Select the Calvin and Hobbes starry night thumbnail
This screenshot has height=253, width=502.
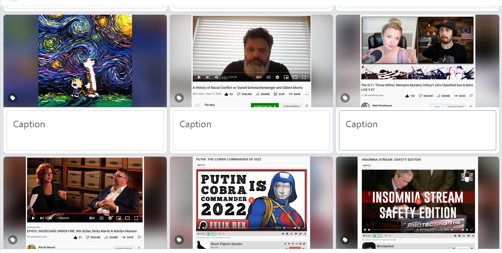coord(85,61)
